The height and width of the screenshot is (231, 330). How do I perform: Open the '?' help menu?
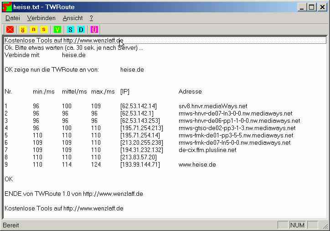[91, 18]
